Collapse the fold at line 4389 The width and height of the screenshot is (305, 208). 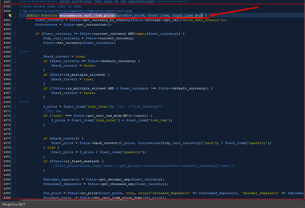(15, 193)
